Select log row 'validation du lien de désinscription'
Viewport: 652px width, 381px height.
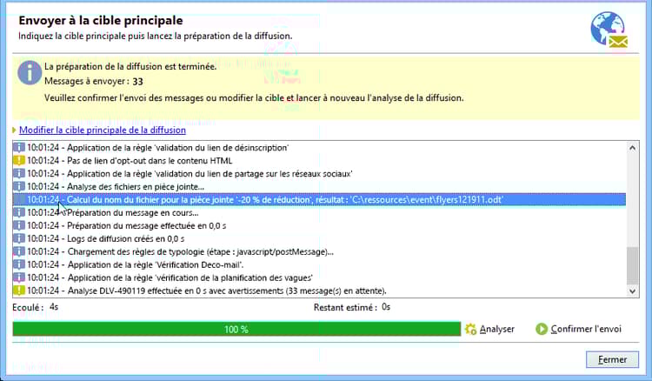(x=319, y=148)
